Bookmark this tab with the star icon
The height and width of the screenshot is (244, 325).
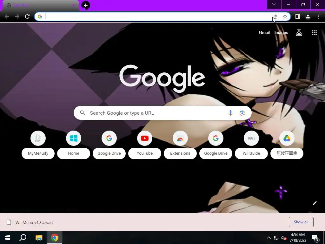coord(285,17)
